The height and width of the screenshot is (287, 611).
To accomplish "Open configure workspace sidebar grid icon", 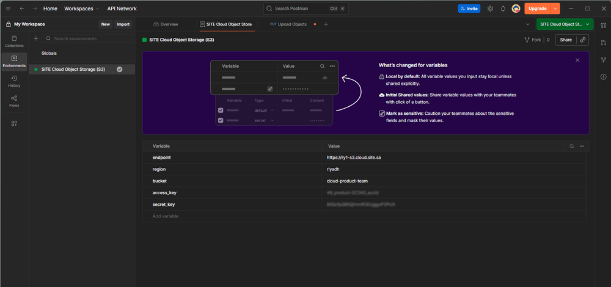I will [14, 123].
